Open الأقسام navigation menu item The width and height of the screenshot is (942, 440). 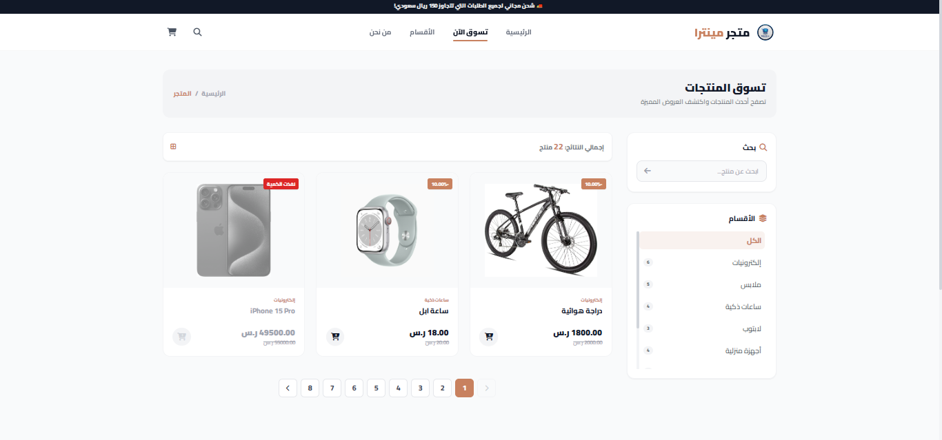coord(422,32)
